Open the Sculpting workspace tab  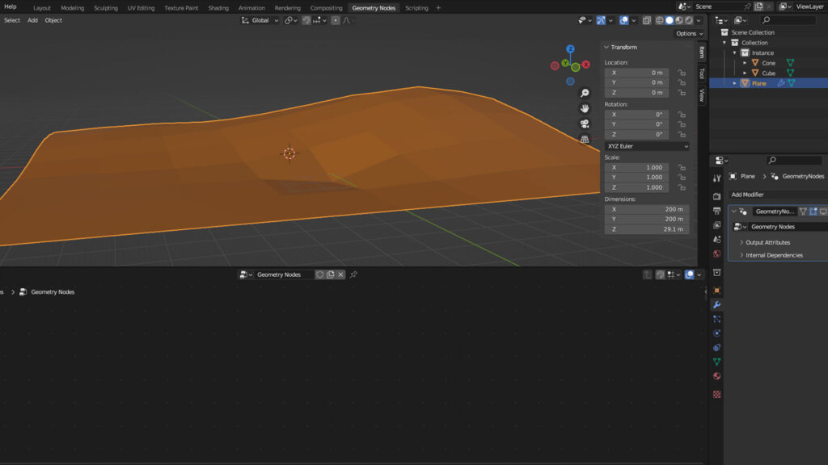[x=106, y=7]
